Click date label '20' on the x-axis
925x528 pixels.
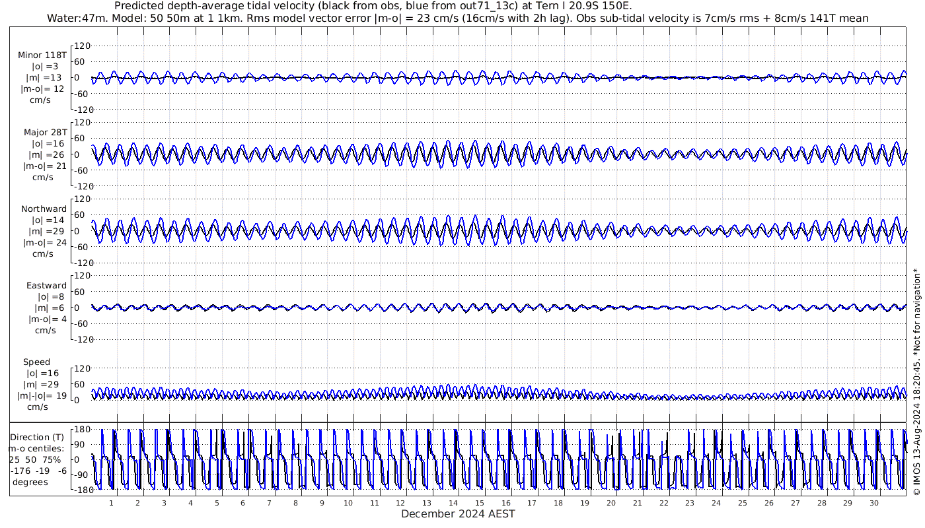click(x=611, y=503)
